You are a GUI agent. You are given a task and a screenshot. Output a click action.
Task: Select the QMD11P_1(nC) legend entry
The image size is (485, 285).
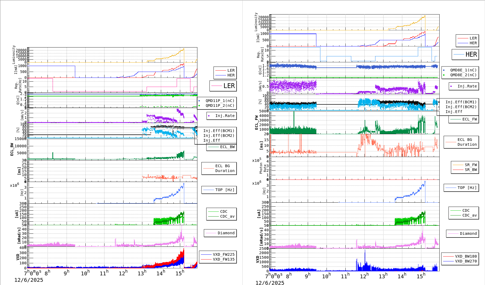click(220, 101)
